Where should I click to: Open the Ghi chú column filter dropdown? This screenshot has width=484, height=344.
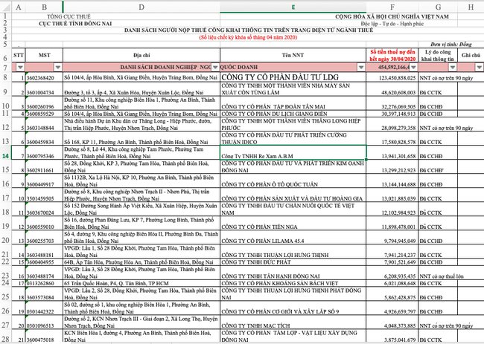479,67
